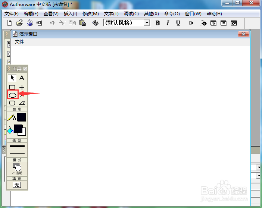Screen dimensions: 262x208
Task: Toggle italic formatting
Action: click(x=168, y=23)
